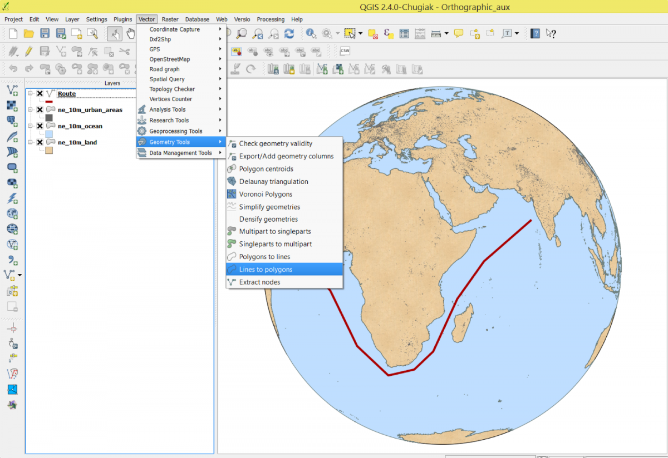Open the Analysis Tools submenu
The image size is (668, 458).
pyautogui.click(x=181, y=109)
